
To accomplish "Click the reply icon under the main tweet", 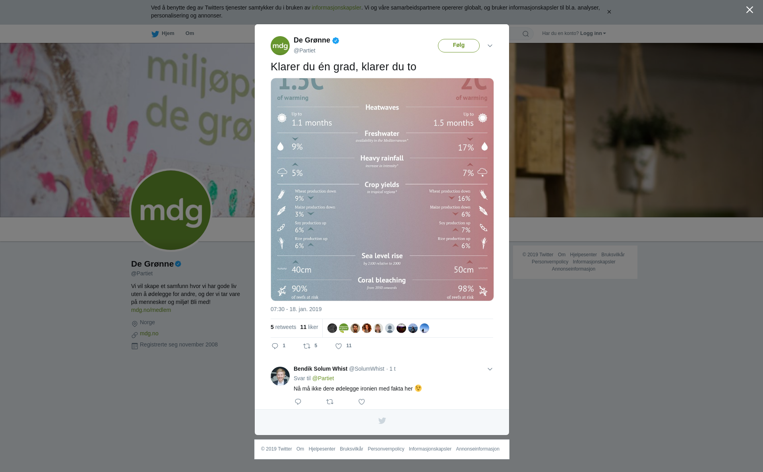I will [x=275, y=346].
